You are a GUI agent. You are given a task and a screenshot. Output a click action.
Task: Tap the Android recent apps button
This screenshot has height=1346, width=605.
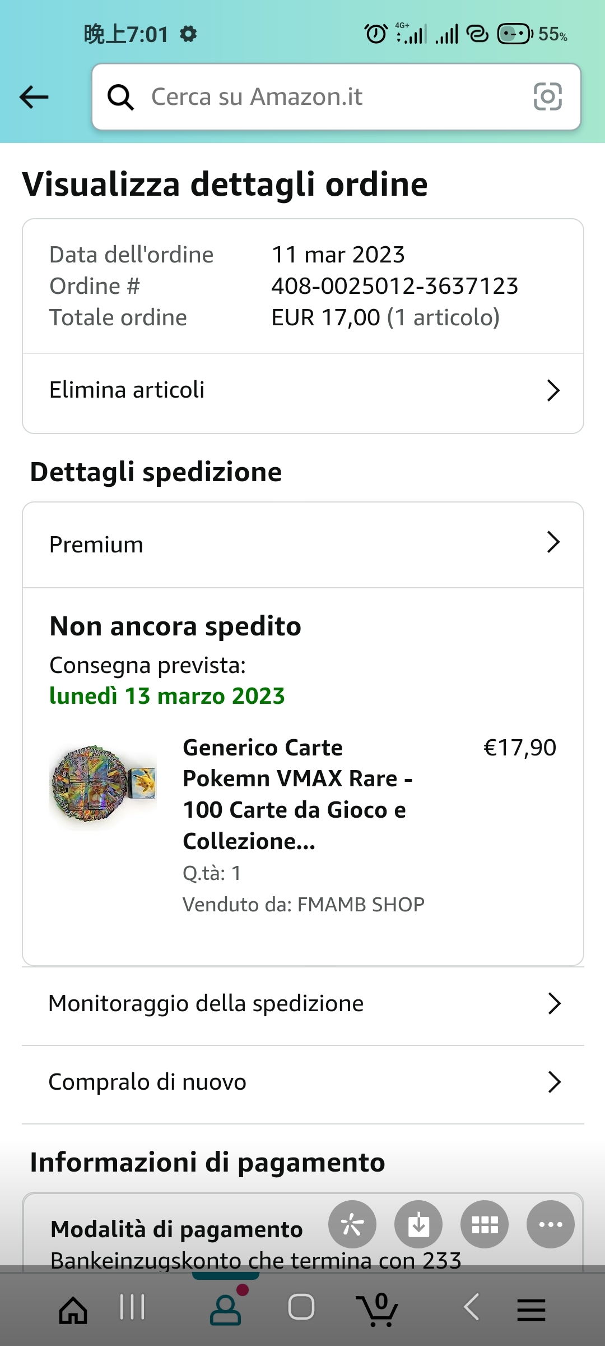click(x=133, y=1307)
